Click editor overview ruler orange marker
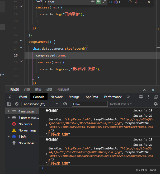 point(158,29)
